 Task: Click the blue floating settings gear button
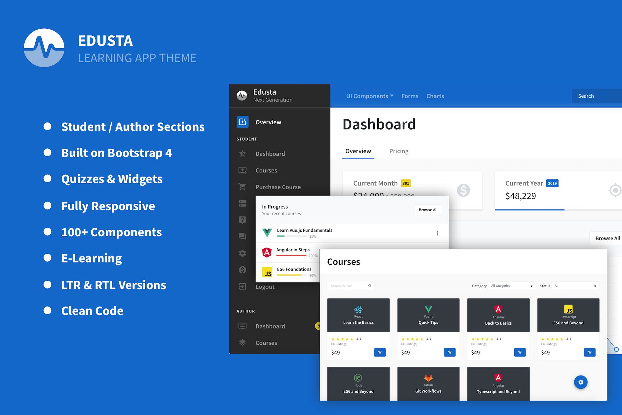580,382
